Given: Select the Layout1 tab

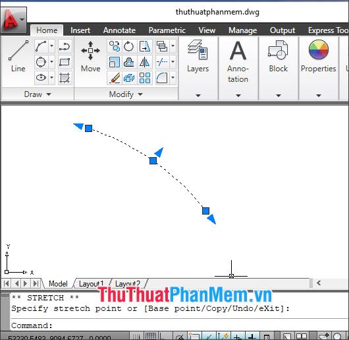Looking at the screenshot, I should point(92,284).
